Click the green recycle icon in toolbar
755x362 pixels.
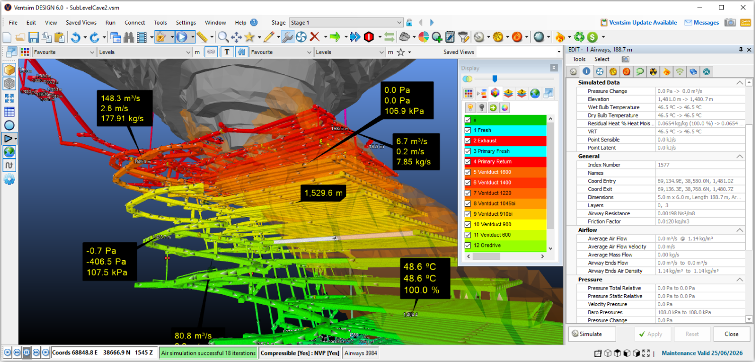click(x=579, y=37)
